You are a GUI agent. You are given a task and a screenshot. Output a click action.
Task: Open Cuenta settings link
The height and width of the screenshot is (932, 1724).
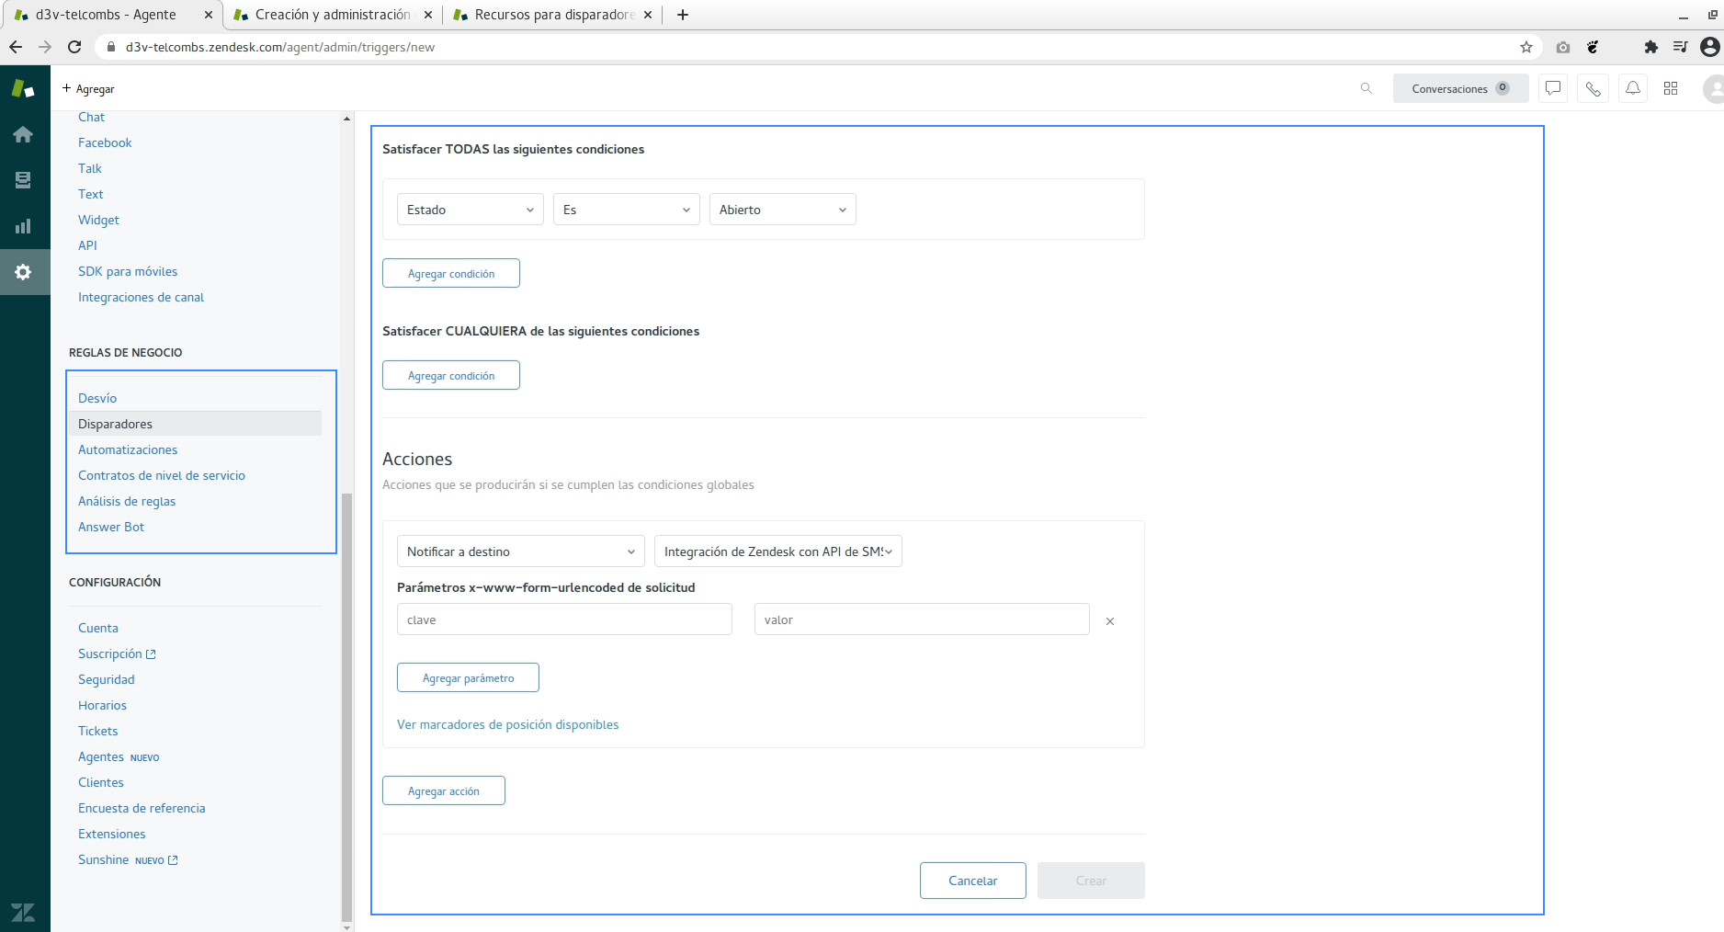pos(98,628)
